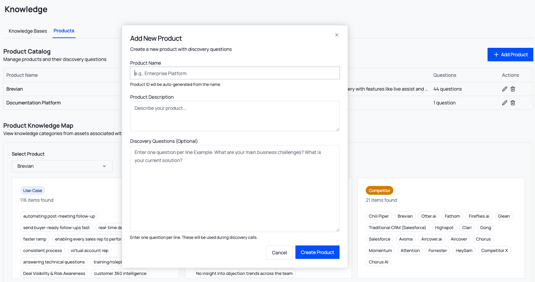Select the consistent process tag

pos(42,251)
